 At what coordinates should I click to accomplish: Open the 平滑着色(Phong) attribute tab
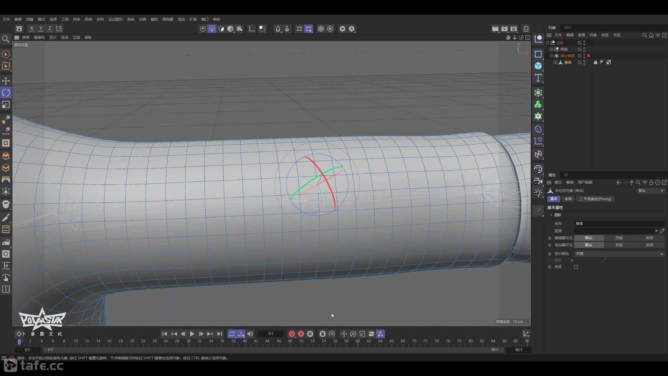[595, 199]
